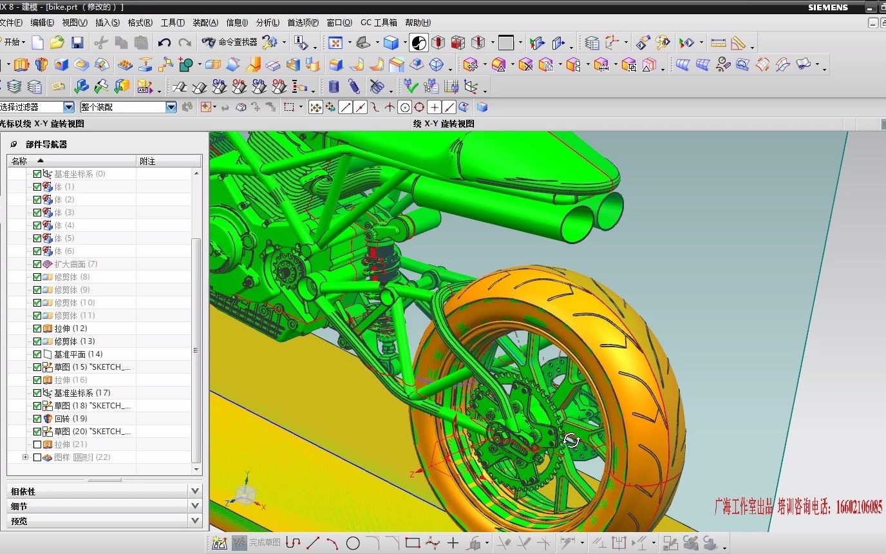Click the Profile curve tool in bottom toolbar
The width and height of the screenshot is (886, 554).
point(293,543)
